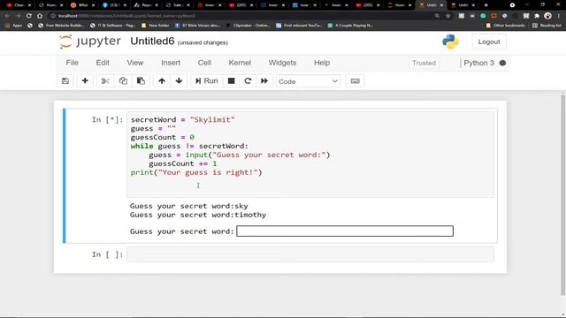Open the Help menu
Viewport: 566px width, 318px height.
pyautogui.click(x=322, y=63)
